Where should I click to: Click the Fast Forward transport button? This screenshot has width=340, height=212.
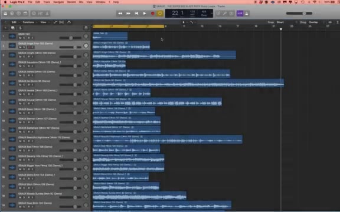128,14
